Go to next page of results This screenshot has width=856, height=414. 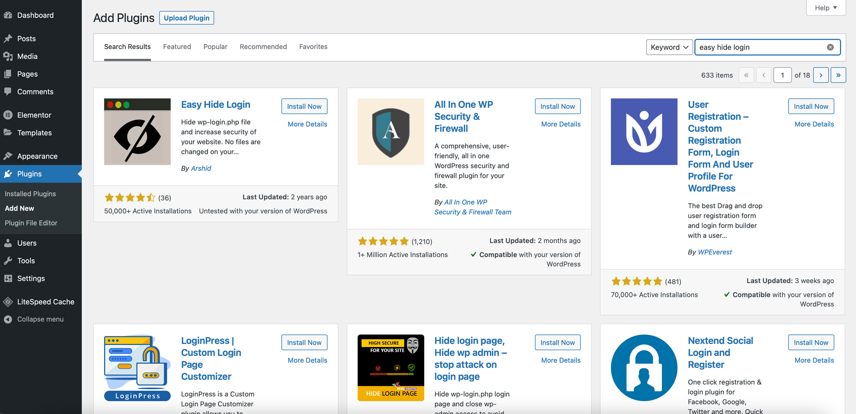tap(821, 75)
